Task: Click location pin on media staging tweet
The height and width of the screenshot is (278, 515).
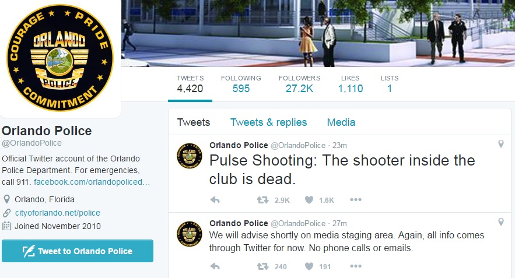Action: click(x=501, y=222)
